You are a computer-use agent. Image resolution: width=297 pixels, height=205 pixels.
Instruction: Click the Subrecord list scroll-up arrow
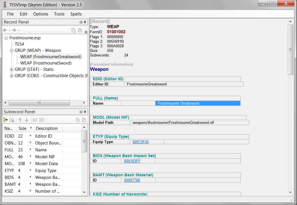pos(84,127)
